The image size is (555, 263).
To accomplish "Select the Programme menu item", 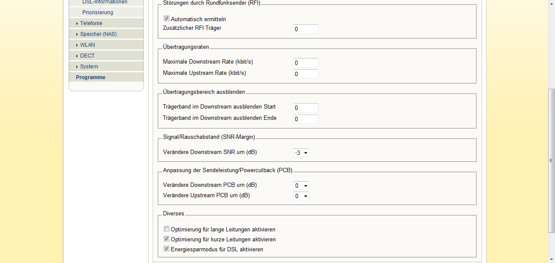I will click(91, 77).
